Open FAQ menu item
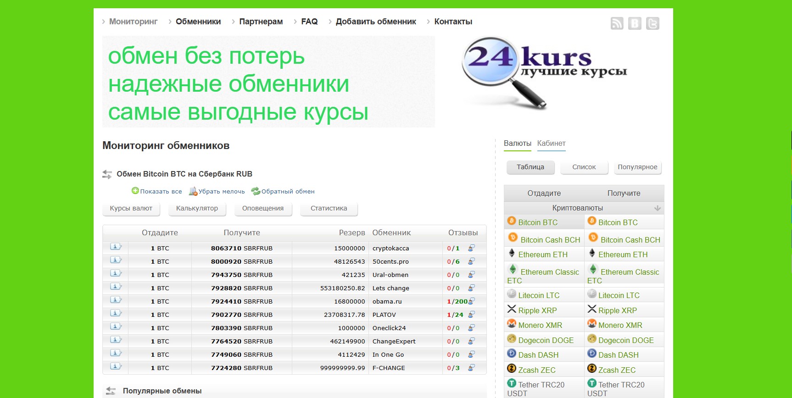The height and width of the screenshot is (398, 792). [x=309, y=22]
